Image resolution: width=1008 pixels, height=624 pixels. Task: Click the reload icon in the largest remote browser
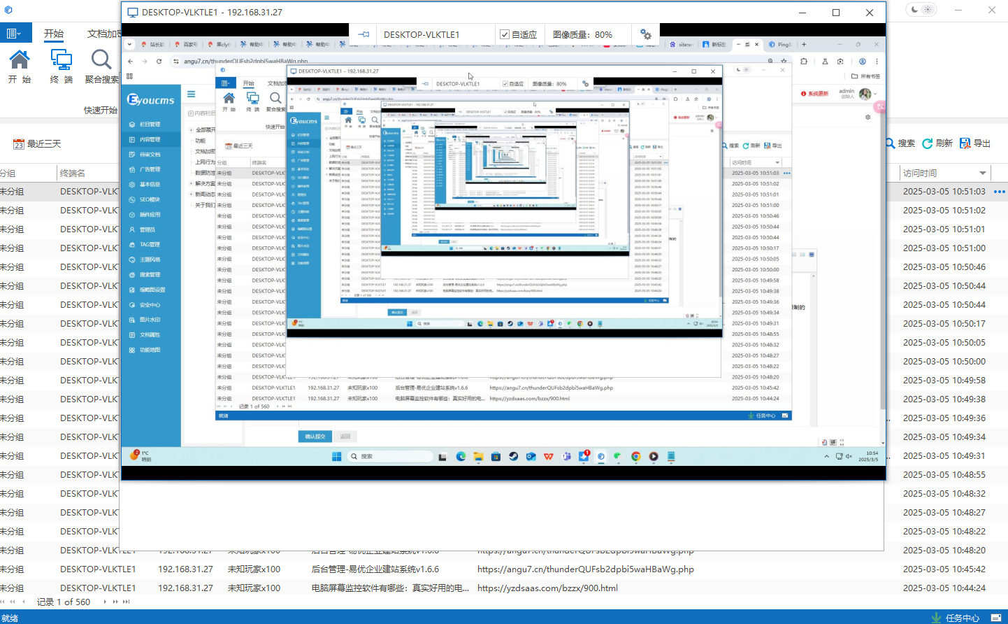(x=159, y=62)
